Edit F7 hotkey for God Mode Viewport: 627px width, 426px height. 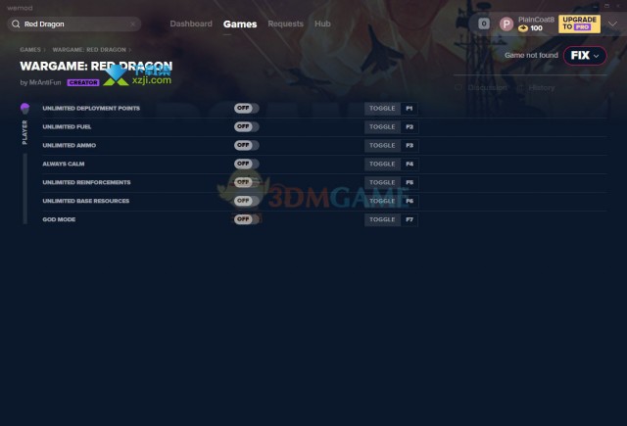[410, 219]
